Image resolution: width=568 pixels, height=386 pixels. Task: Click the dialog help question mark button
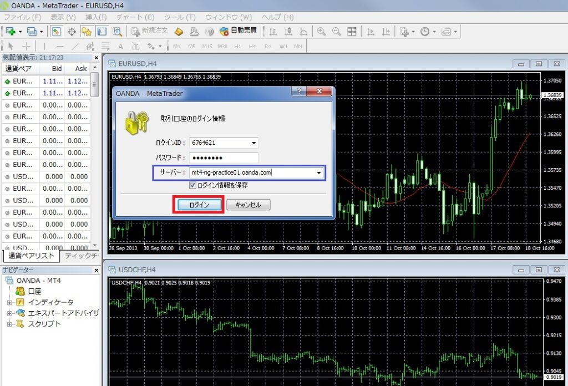coord(299,91)
